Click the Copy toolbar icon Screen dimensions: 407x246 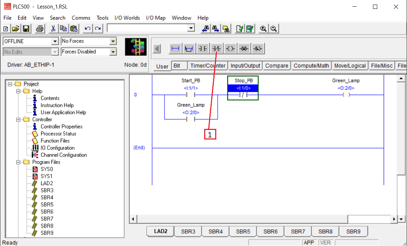point(63,28)
